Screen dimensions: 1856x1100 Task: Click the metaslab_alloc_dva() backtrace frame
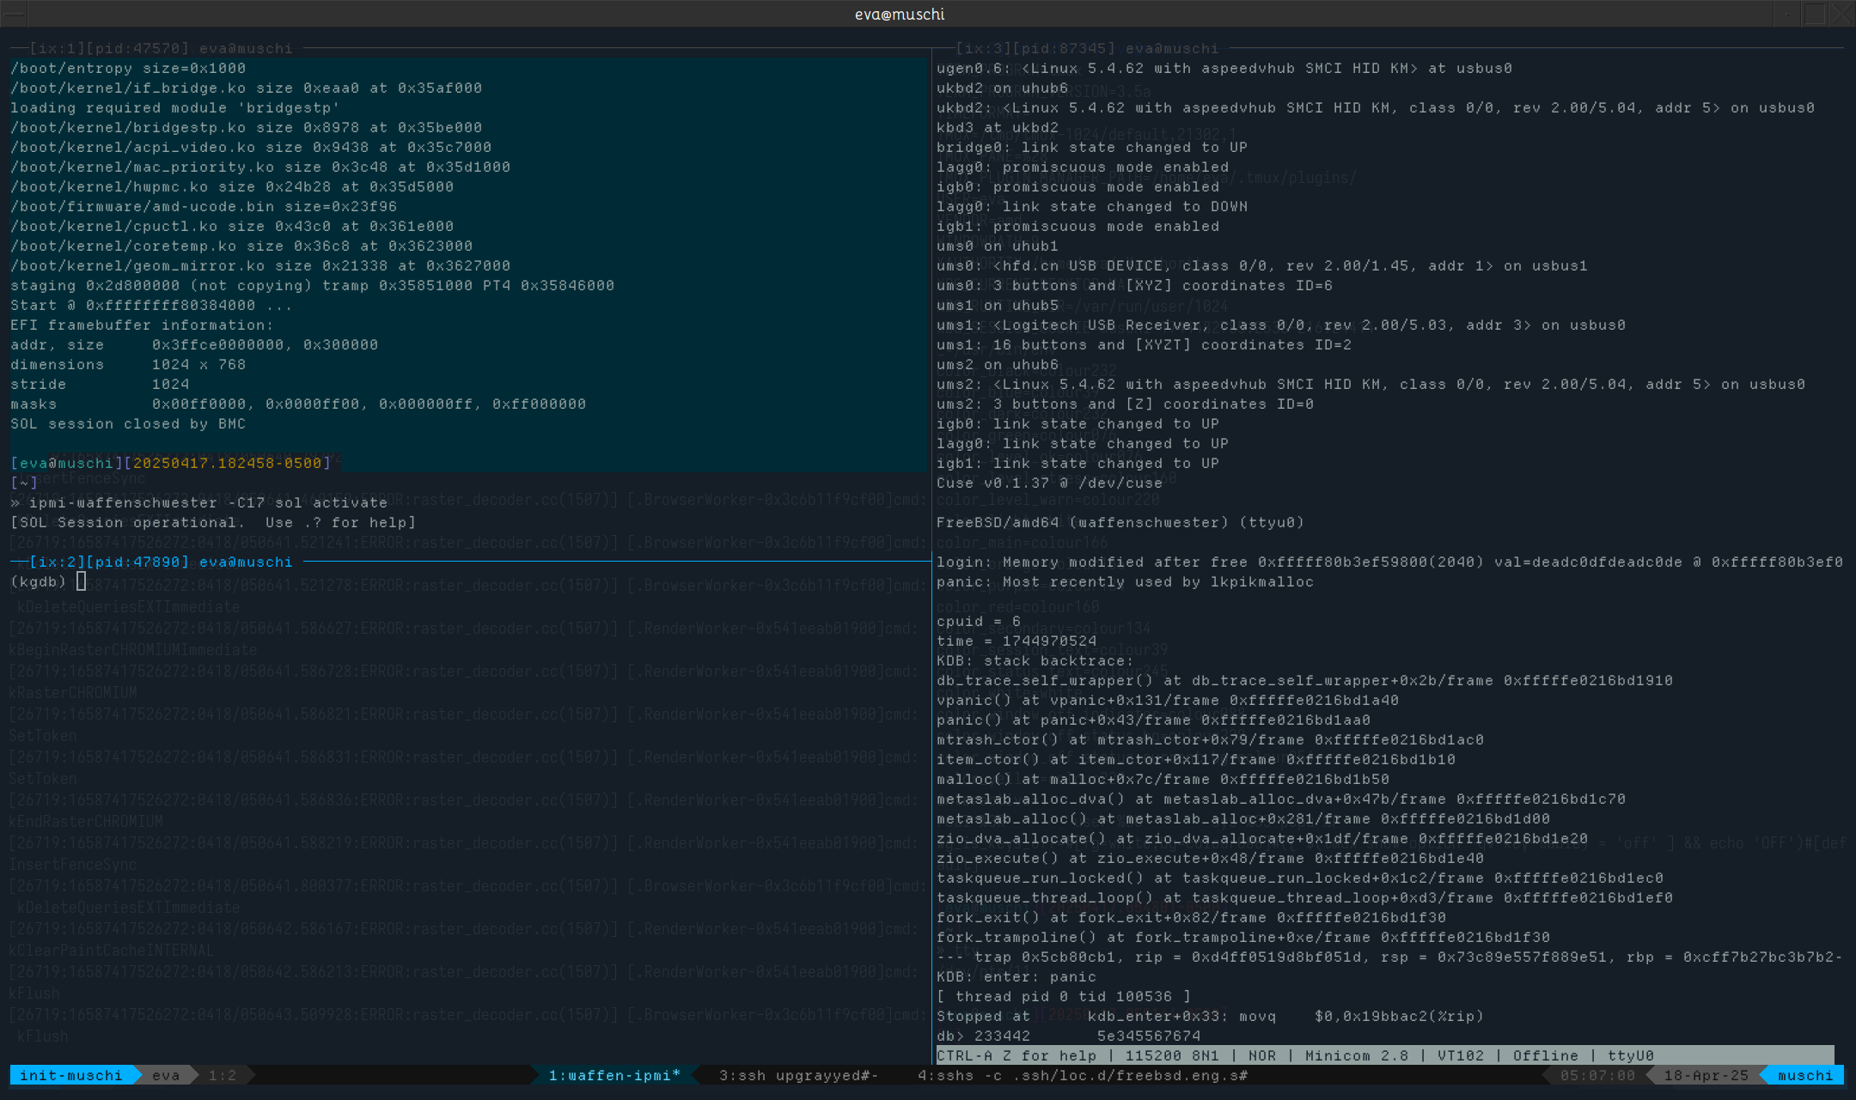click(x=1281, y=799)
